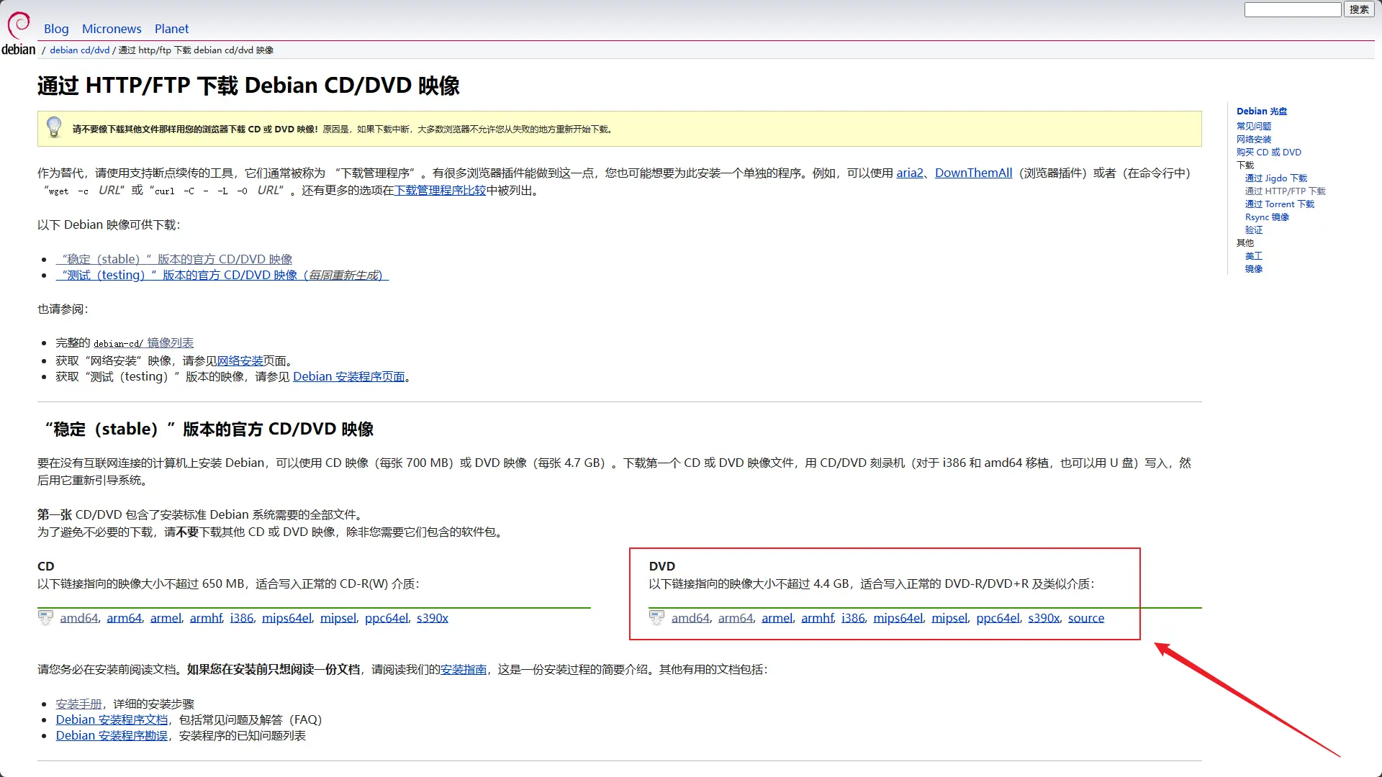Open the 下载管理程序比较 link
This screenshot has width=1382, height=777.
[x=440, y=191]
